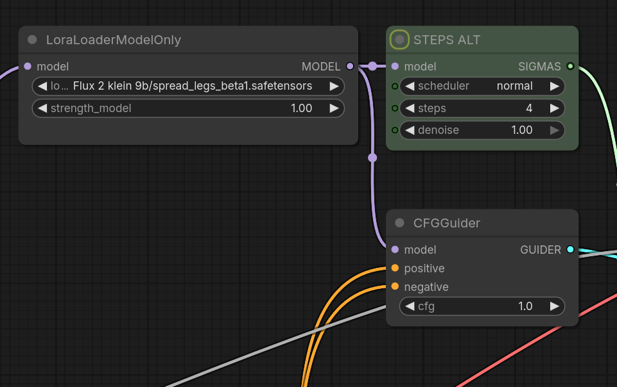Viewport: 617px width, 387px height.
Task: Increase strength_model with right arrow
Action: tap(334, 108)
